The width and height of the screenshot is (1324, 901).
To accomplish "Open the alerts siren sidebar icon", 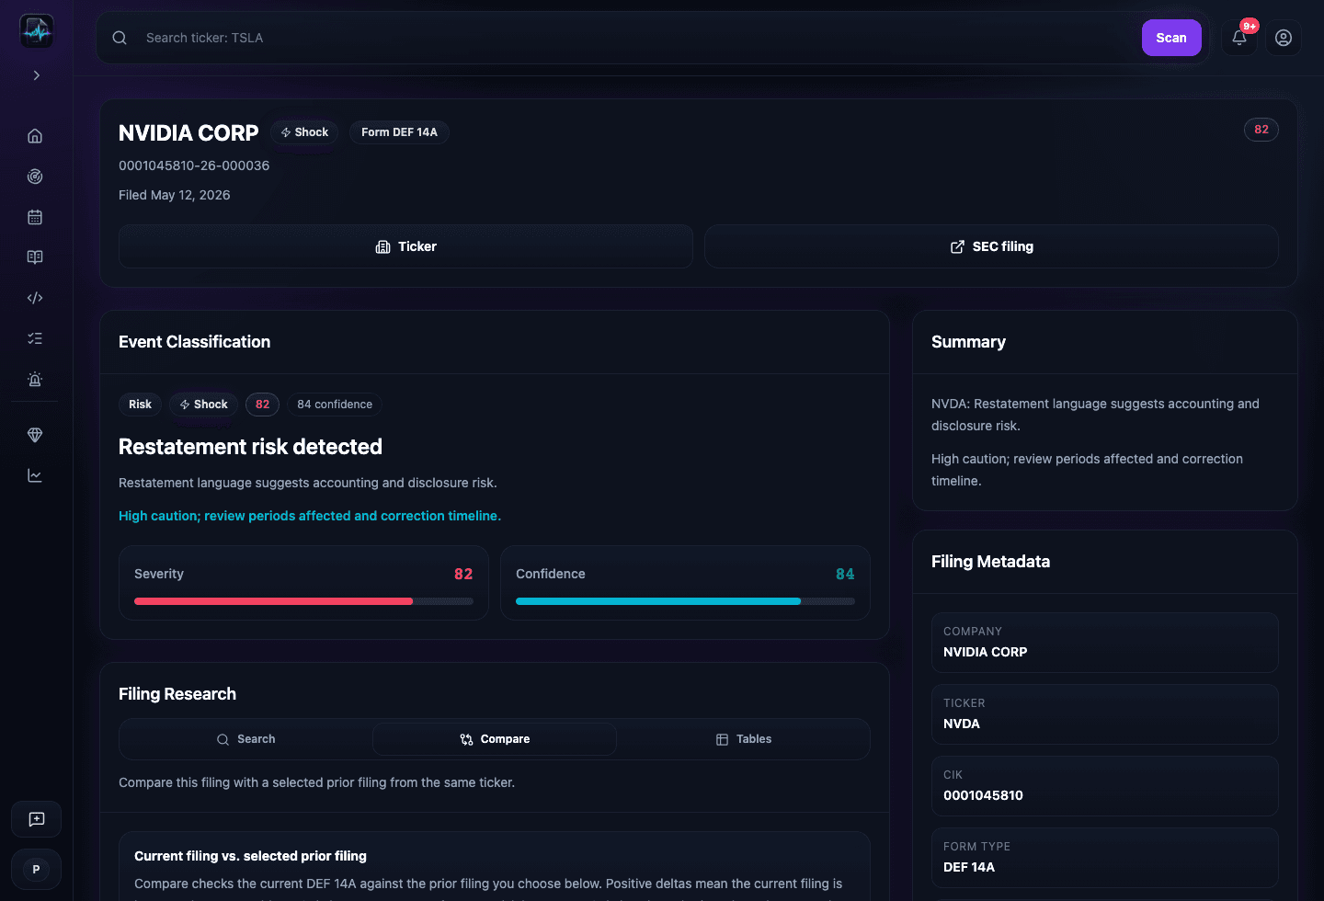I will (35, 379).
